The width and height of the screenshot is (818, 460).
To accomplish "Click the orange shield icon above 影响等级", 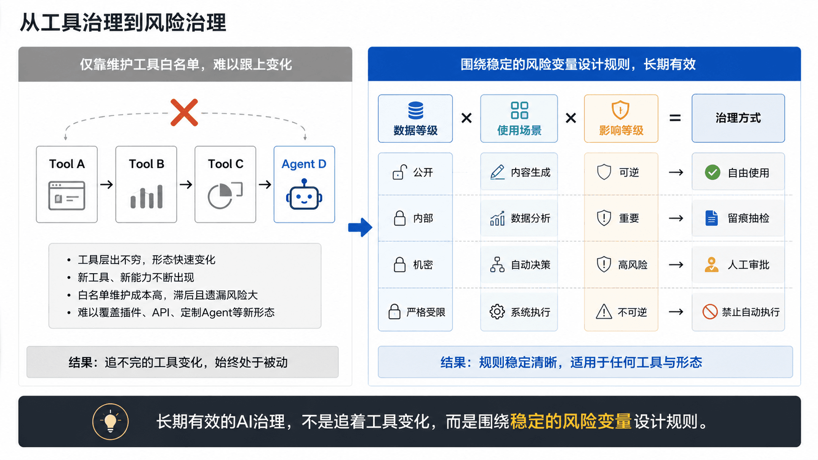I will coord(620,110).
